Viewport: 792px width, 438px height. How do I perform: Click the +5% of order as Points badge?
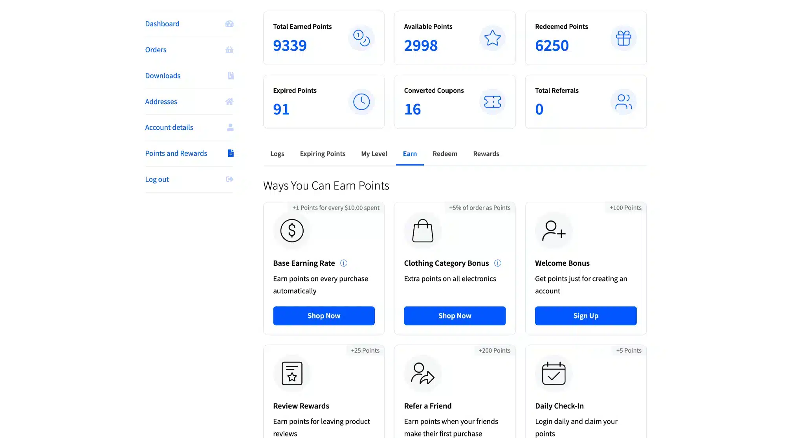coord(480,208)
